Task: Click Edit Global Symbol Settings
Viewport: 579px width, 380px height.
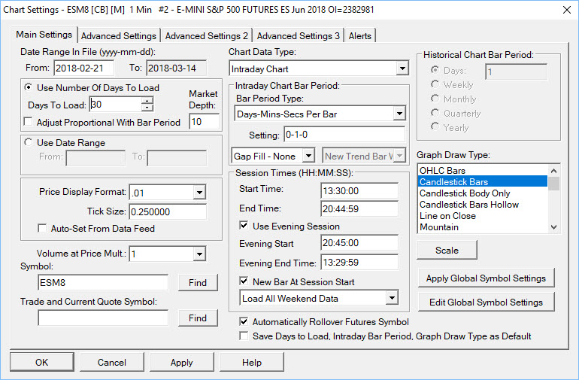Action: [486, 302]
